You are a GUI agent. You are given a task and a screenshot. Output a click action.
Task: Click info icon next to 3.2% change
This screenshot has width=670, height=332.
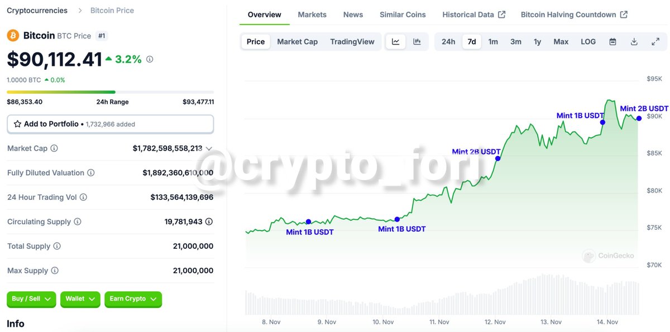click(150, 59)
